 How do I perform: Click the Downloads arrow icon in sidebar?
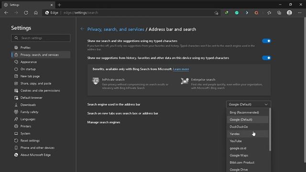pyautogui.click(x=16, y=105)
